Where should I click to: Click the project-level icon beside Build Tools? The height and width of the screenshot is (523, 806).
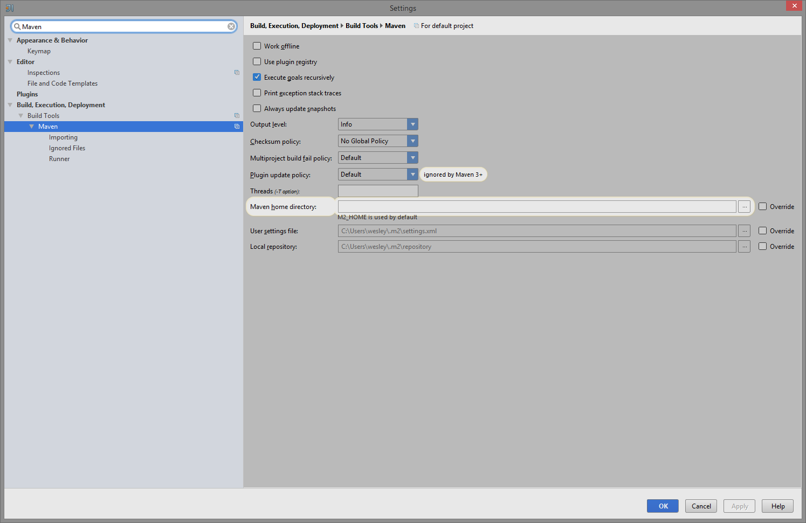tap(237, 116)
